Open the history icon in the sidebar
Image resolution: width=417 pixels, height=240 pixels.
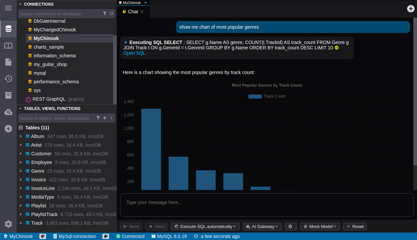pos(8,79)
